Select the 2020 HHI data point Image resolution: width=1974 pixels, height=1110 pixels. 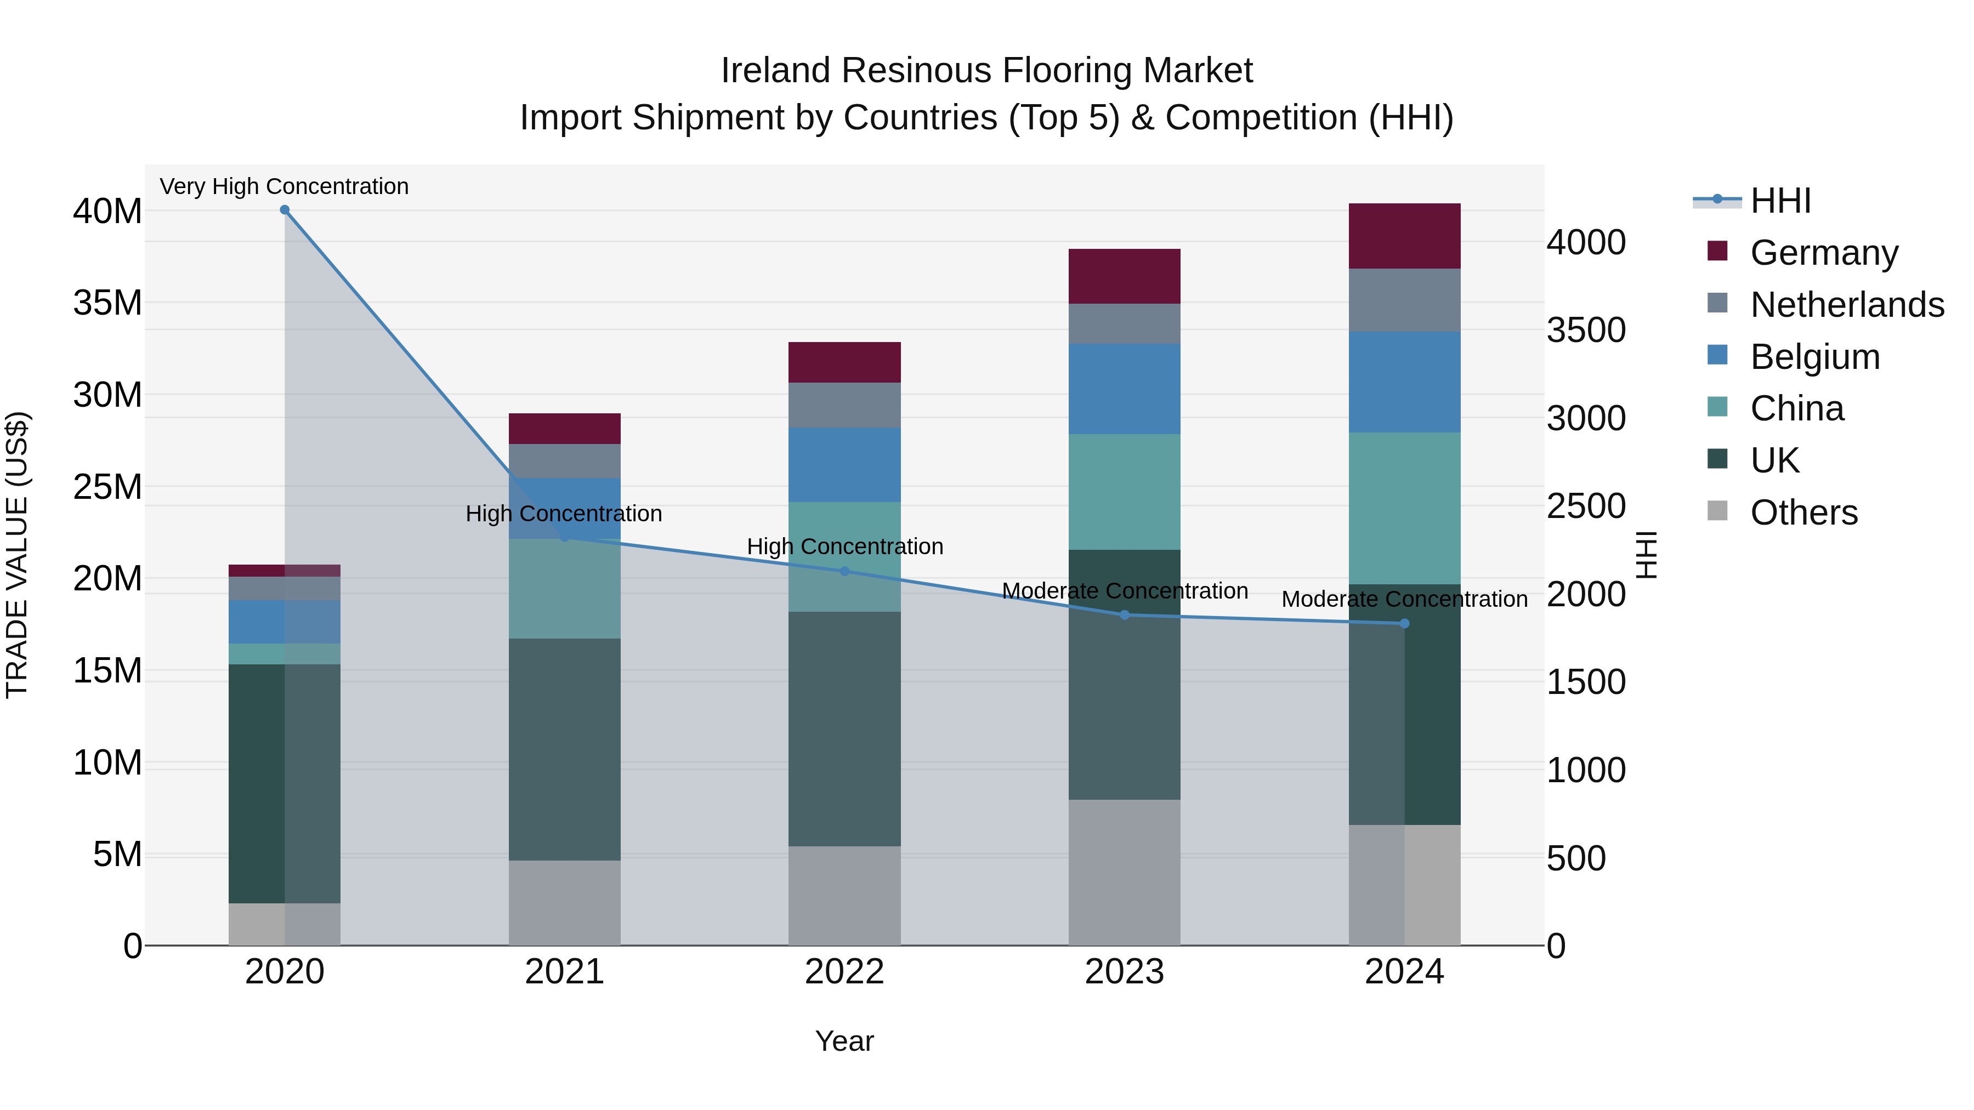pyautogui.click(x=284, y=210)
